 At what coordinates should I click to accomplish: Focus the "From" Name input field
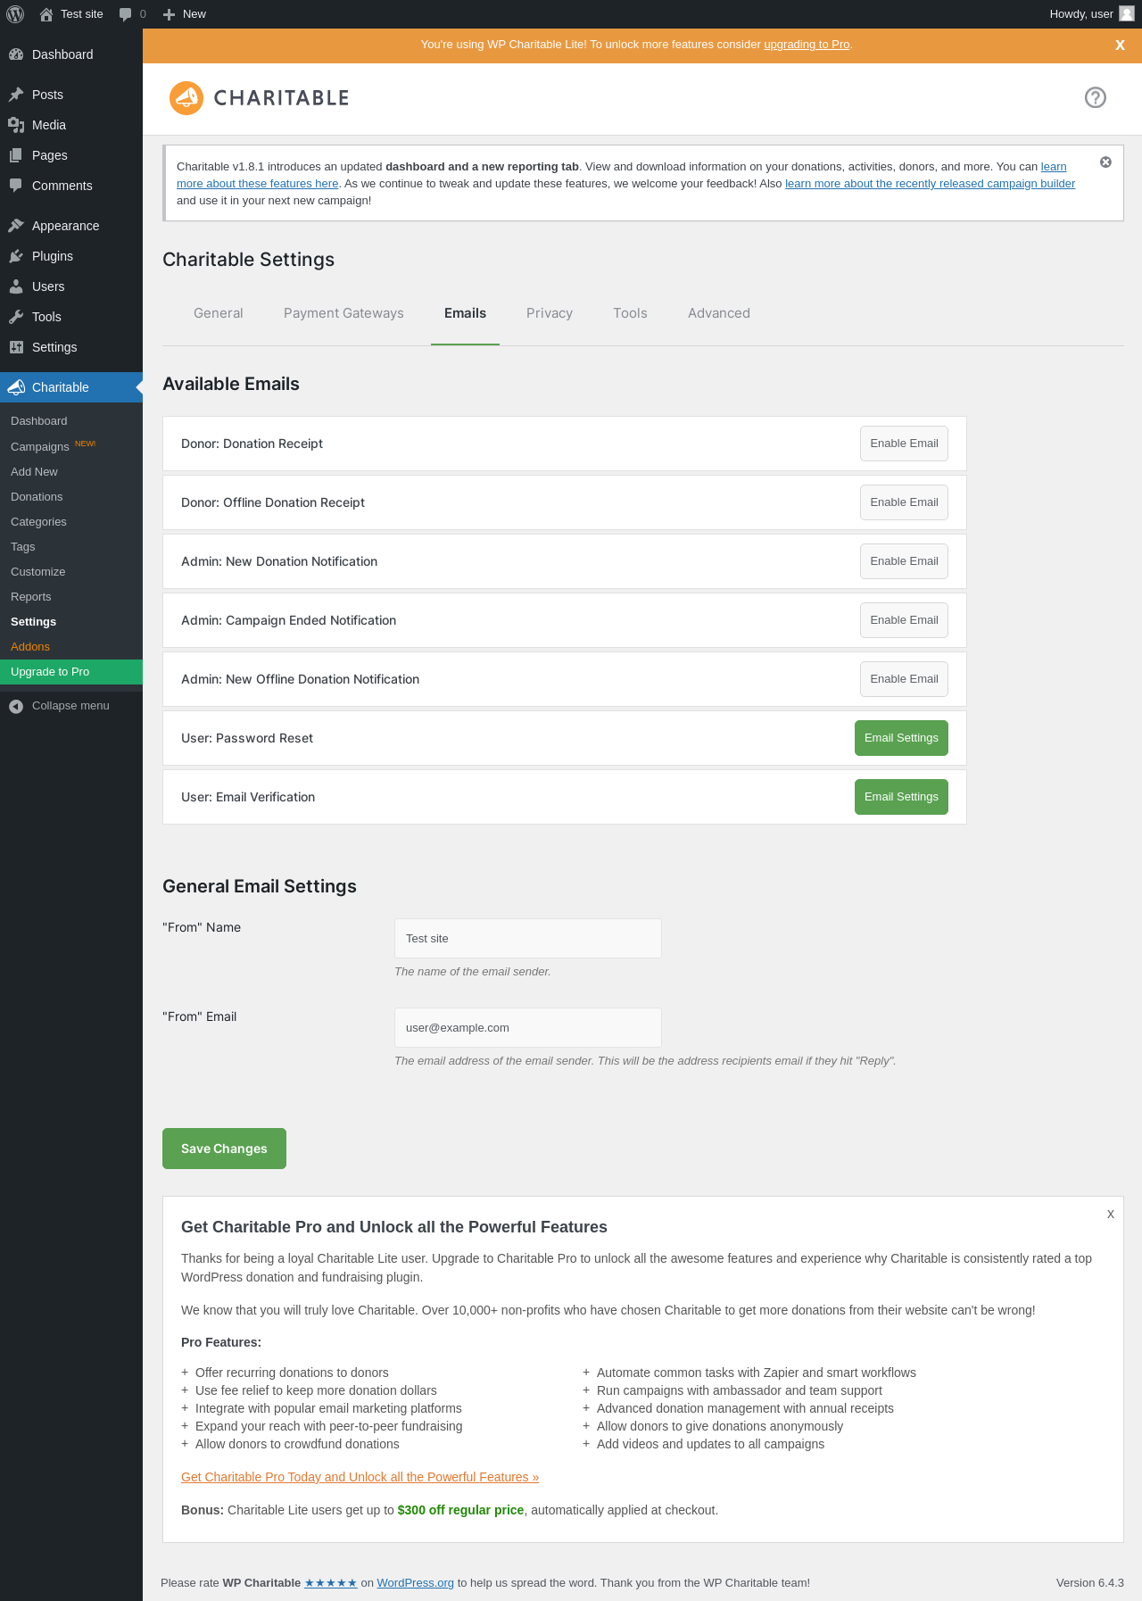528,939
